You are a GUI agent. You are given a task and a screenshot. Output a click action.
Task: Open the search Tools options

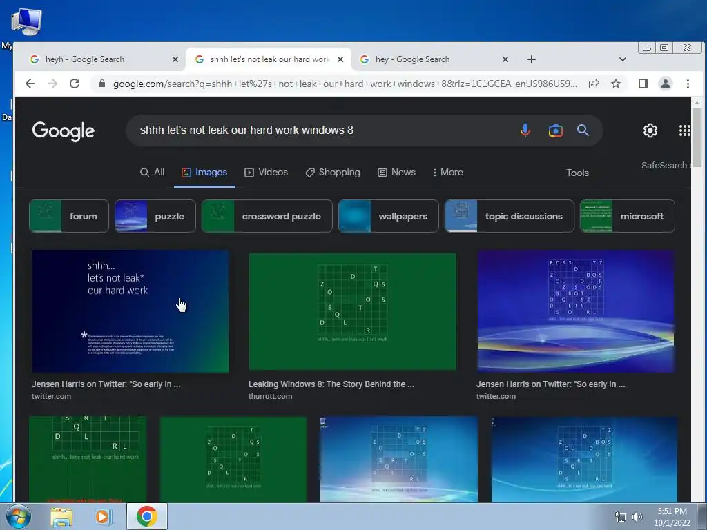tap(578, 173)
